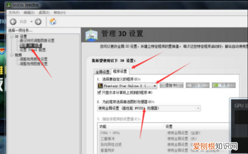This screenshot has height=154, width=248.
Task: Click the 管理 3D 设置 header icon
Action: 91,35
